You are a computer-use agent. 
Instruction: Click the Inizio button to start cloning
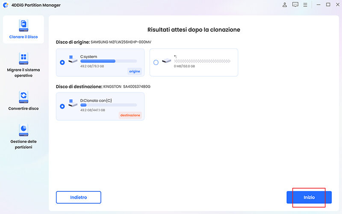pyautogui.click(x=309, y=197)
